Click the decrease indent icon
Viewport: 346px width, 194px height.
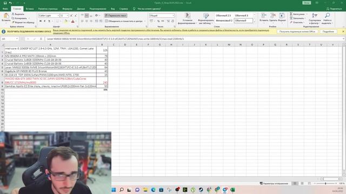coord(97,21)
